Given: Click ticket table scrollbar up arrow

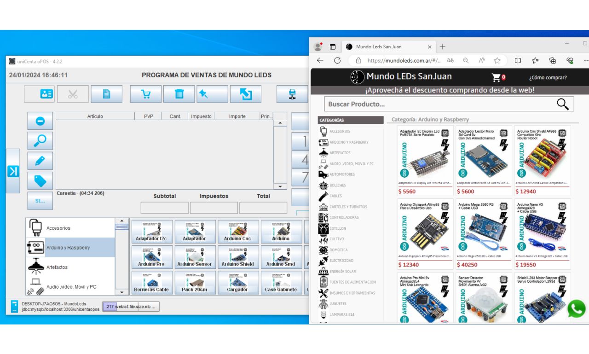Looking at the screenshot, I should coord(280,123).
